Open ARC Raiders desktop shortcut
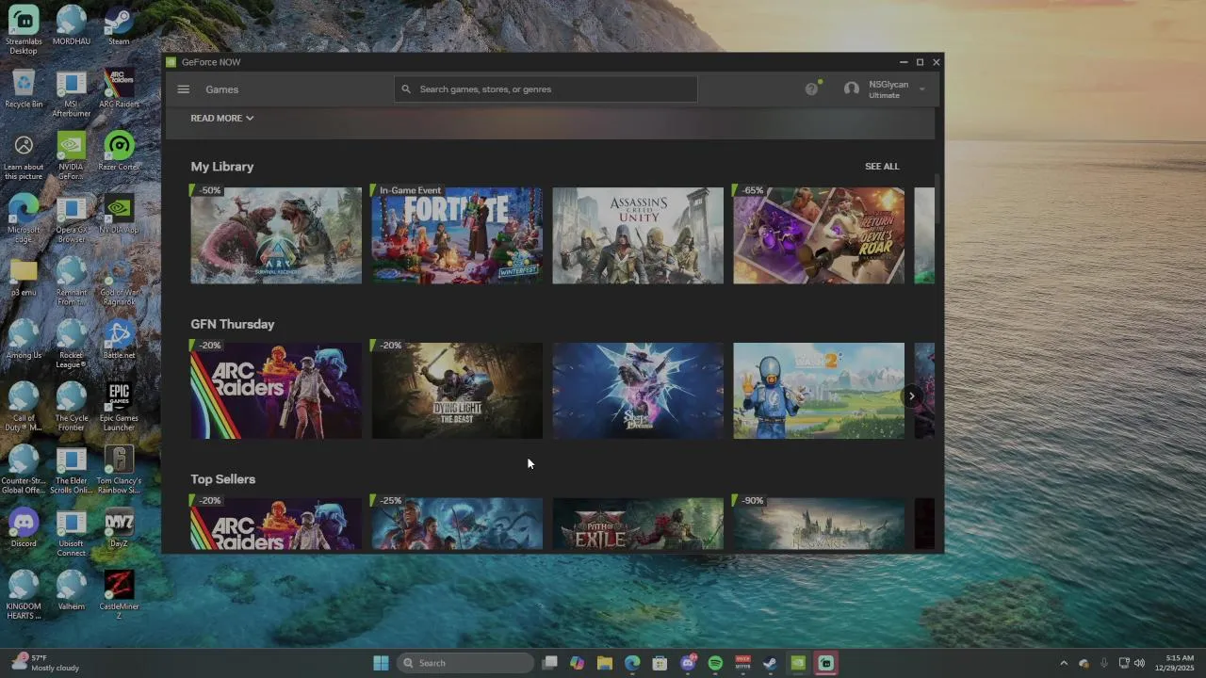 point(119,89)
